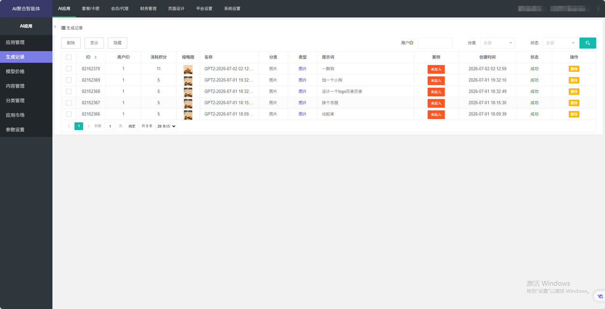Toggle the select-all checkbox in table header
605x309 pixels.
69,57
